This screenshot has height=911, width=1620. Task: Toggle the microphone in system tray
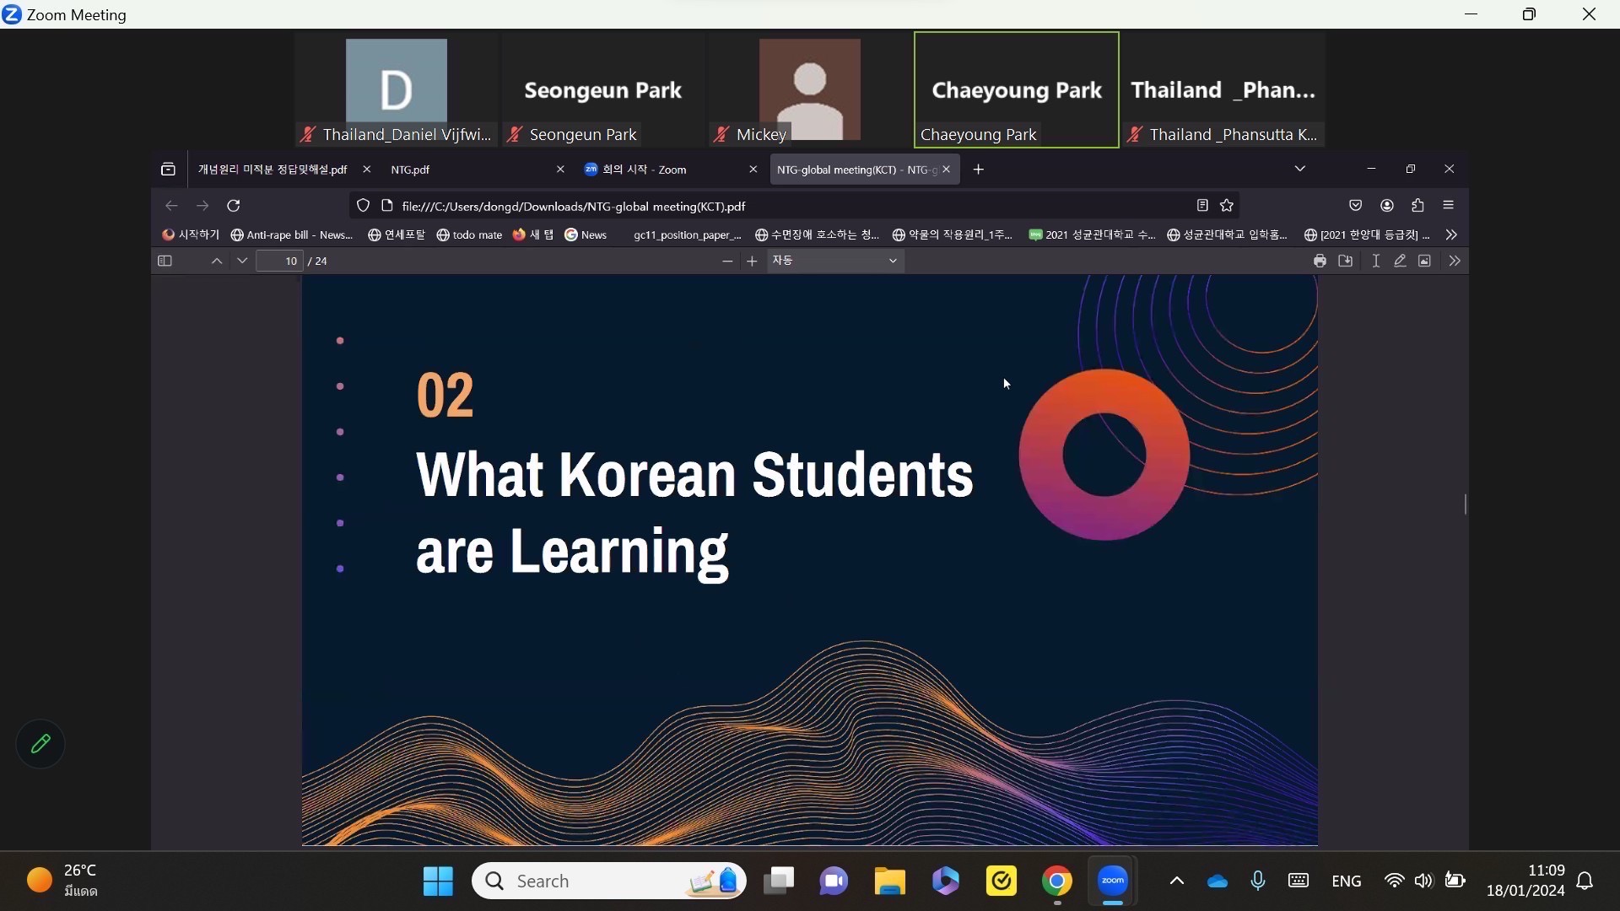tap(1257, 881)
